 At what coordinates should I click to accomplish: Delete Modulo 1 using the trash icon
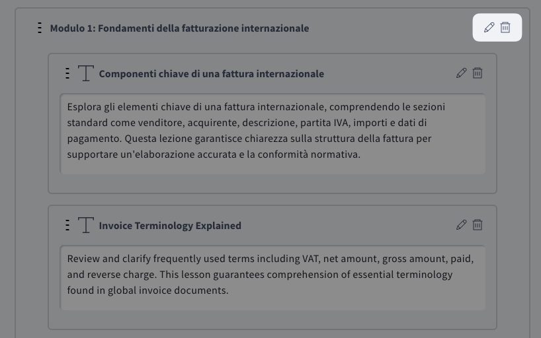coord(505,28)
